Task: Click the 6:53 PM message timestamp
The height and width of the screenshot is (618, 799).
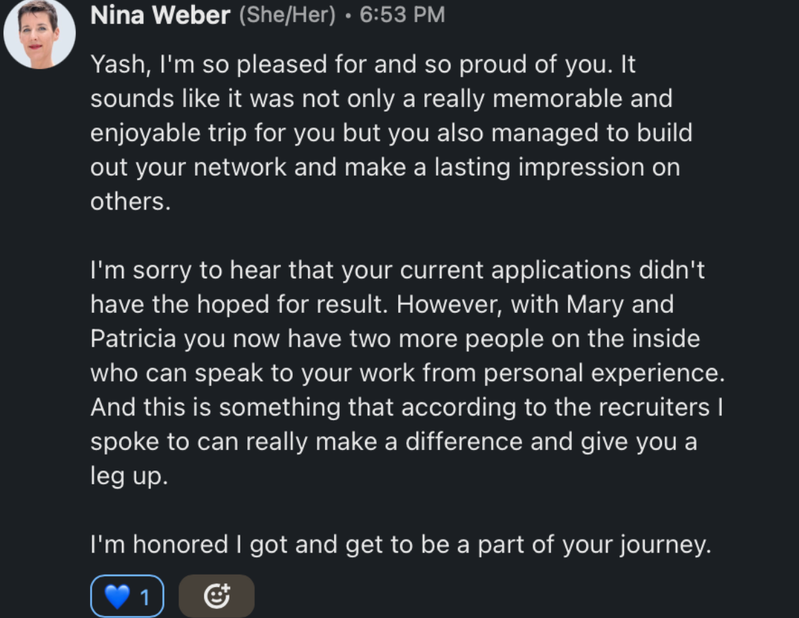Action: coord(402,14)
